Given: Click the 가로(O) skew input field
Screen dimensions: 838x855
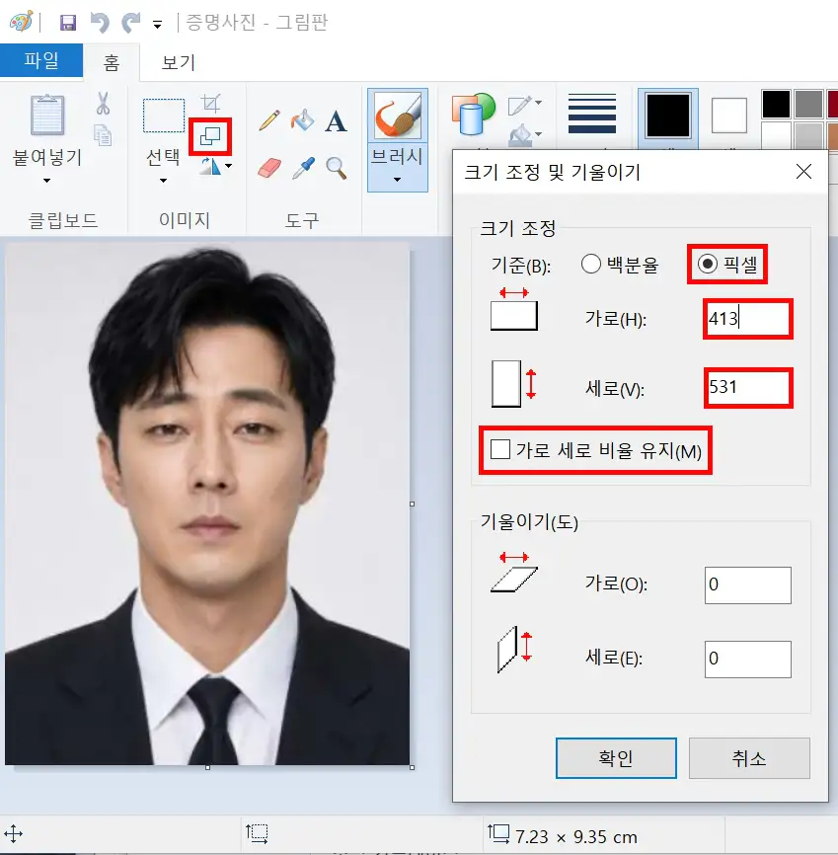Looking at the screenshot, I should tap(748, 585).
